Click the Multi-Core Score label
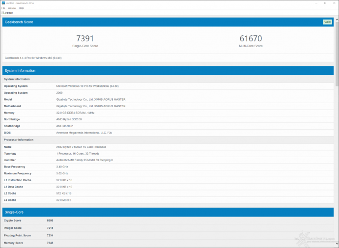The width and height of the screenshot is (339, 248). click(x=251, y=46)
